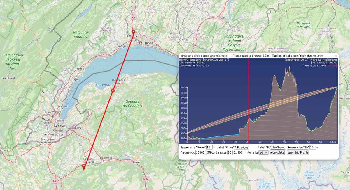
Task: Click the open big Profile button
Action: pyautogui.click(x=297, y=152)
